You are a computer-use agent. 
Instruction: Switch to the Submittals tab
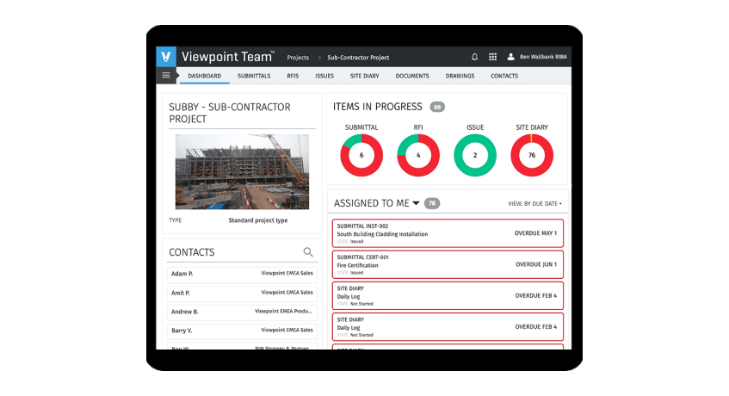pyautogui.click(x=254, y=76)
